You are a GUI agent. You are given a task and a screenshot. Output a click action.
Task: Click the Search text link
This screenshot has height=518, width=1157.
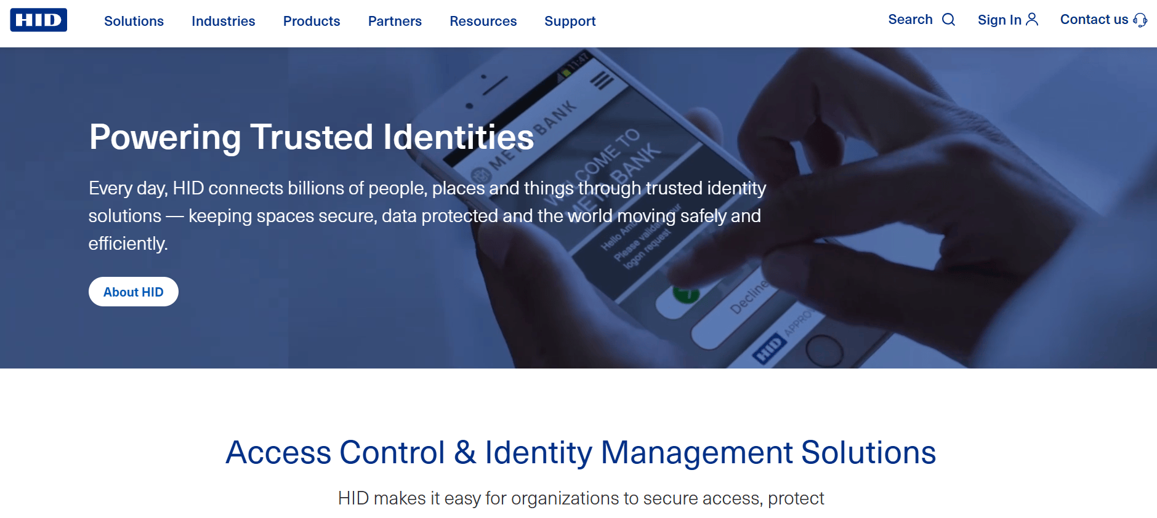tap(910, 20)
